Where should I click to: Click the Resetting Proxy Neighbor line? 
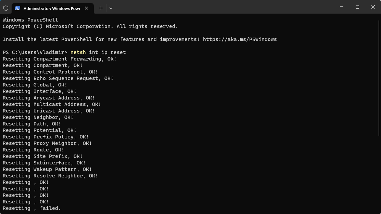tap(47, 143)
